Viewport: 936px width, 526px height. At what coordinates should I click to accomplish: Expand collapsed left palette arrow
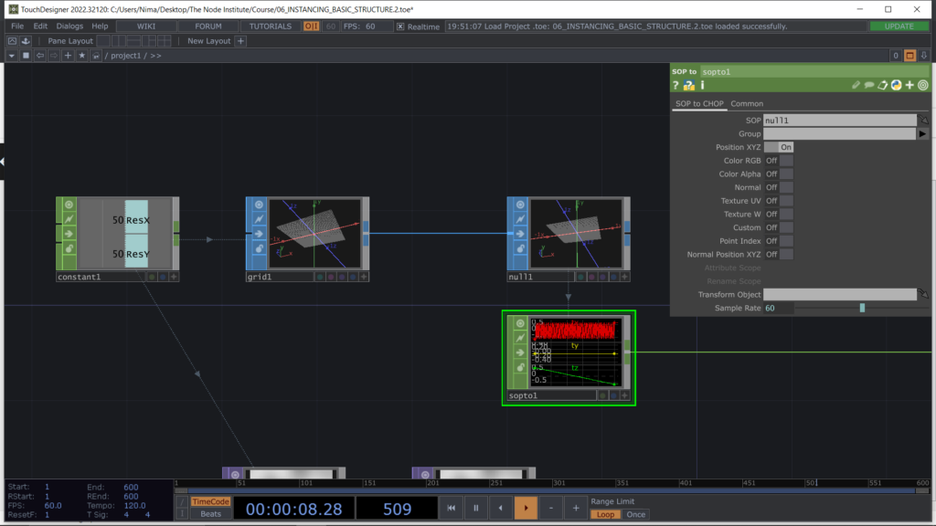(x=3, y=161)
